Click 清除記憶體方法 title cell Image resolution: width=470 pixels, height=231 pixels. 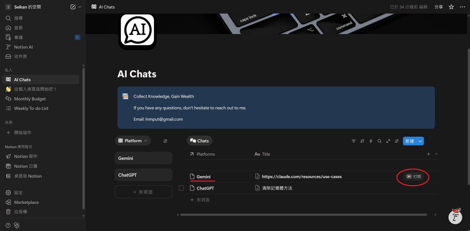click(277, 188)
